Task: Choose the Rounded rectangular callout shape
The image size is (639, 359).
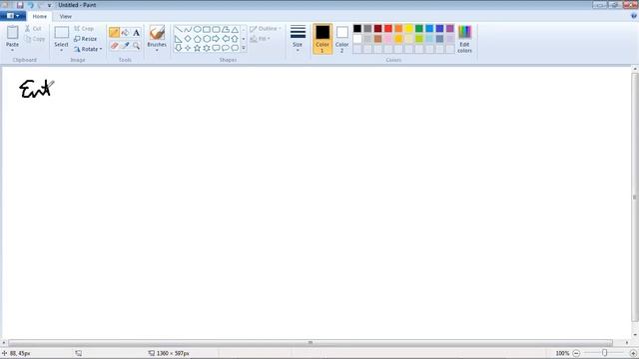Action: coord(216,48)
